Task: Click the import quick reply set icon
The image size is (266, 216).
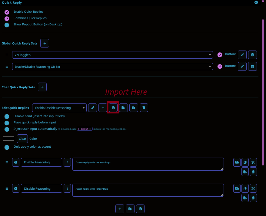Action: coord(113,108)
